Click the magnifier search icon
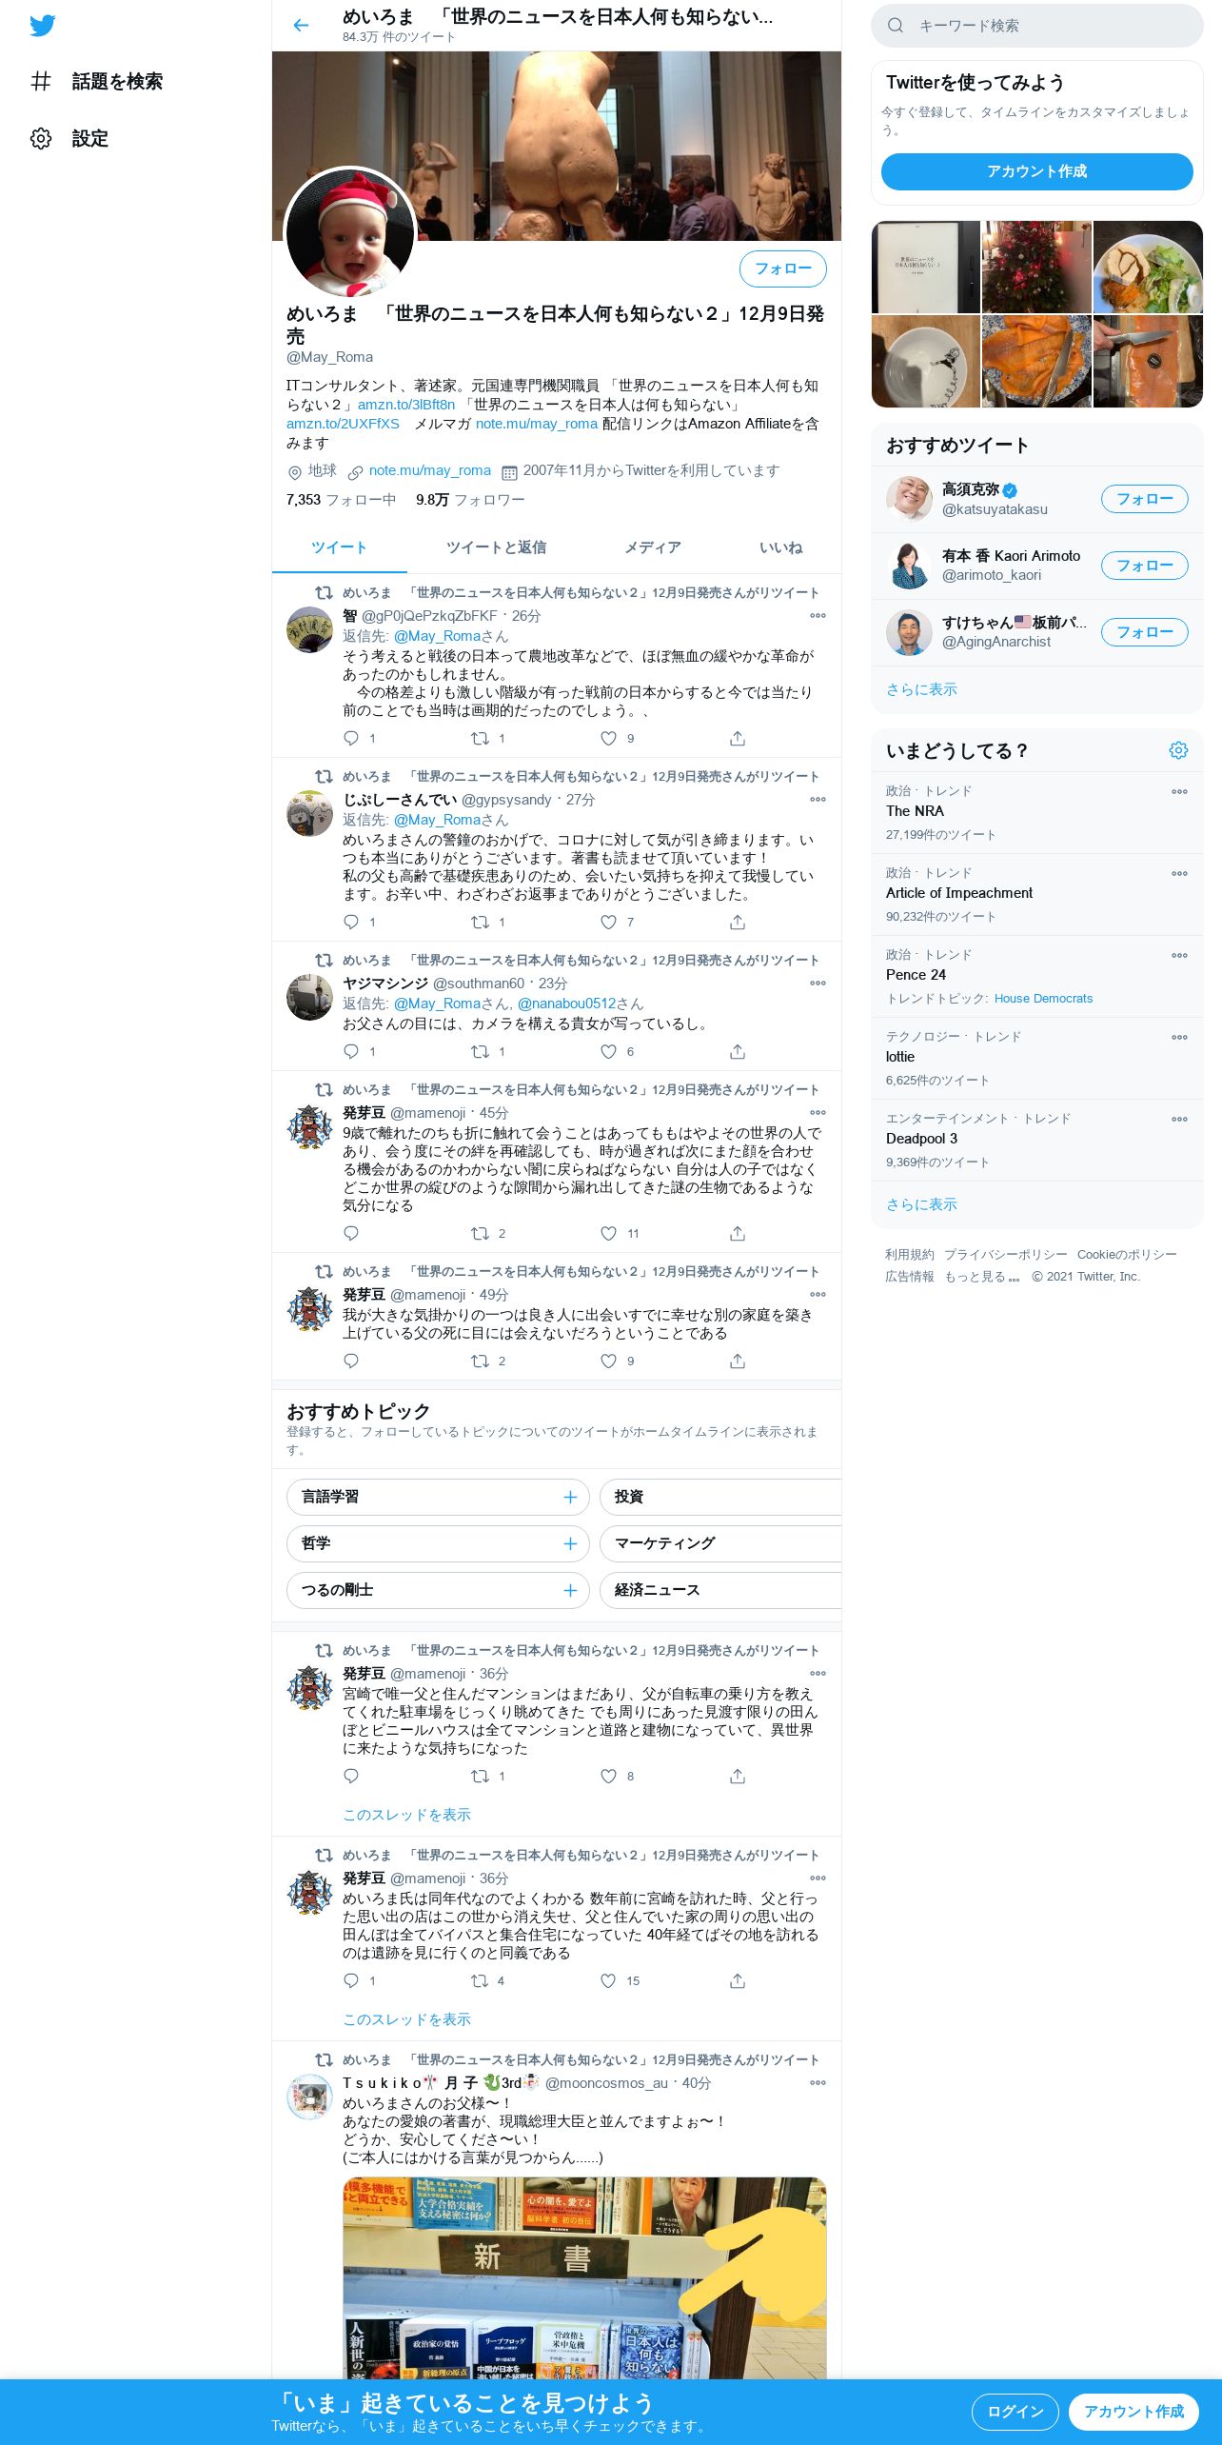Screen dimensions: 1222x2445 pos(895,26)
